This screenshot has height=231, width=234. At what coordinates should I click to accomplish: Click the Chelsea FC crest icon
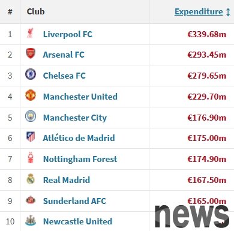point(31,74)
